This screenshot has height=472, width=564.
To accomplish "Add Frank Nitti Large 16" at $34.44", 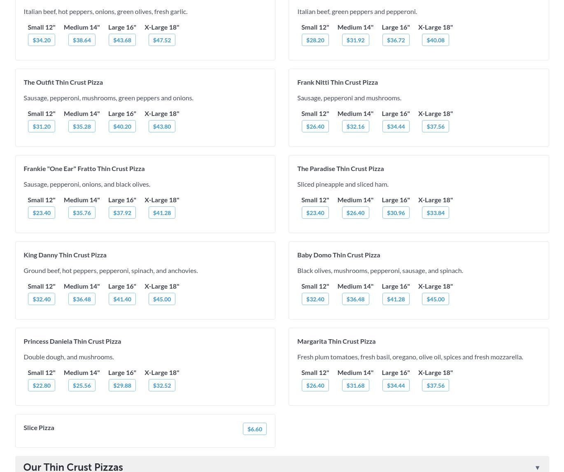I will click(x=396, y=126).
